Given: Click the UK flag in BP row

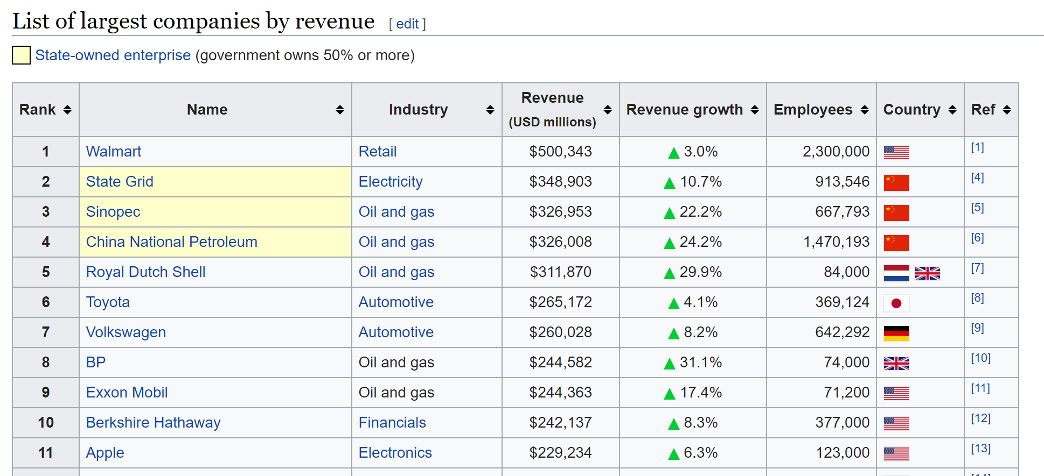Looking at the screenshot, I should click(896, 364).
